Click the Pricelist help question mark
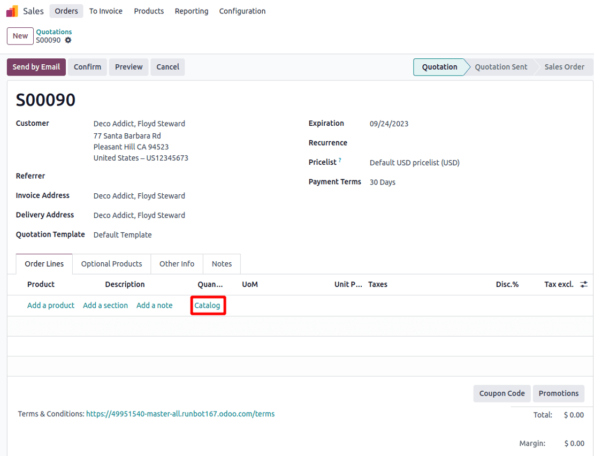 340,161
